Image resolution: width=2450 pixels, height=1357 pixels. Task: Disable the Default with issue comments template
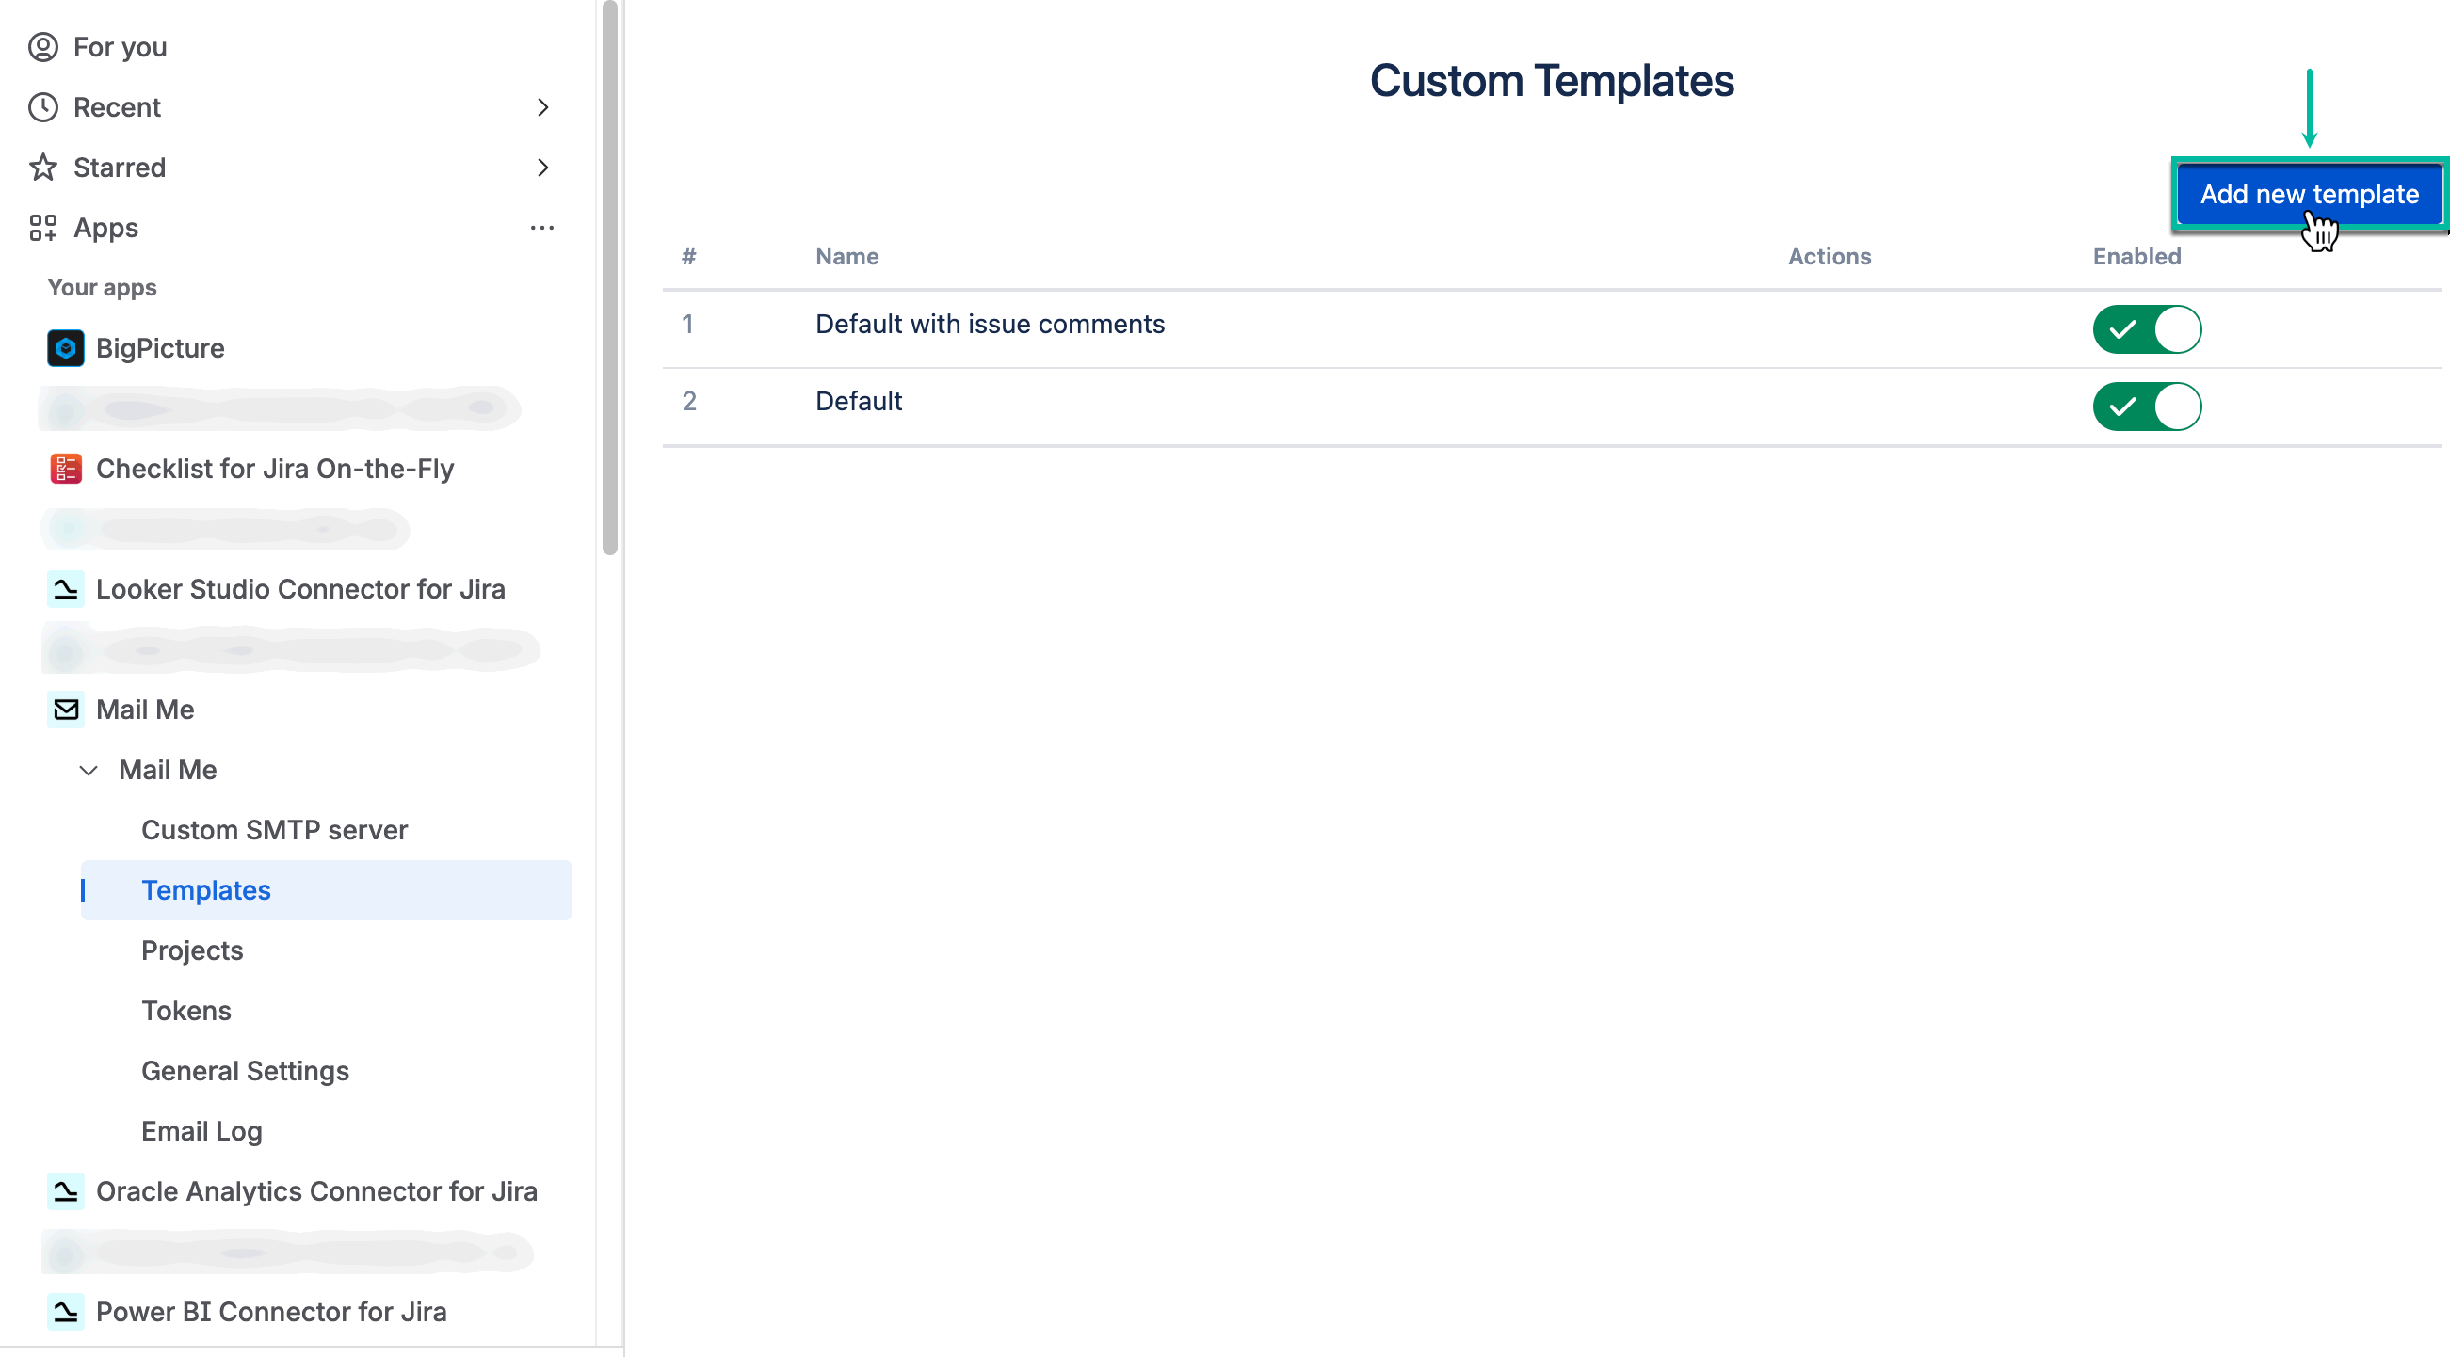[2148, 329]
